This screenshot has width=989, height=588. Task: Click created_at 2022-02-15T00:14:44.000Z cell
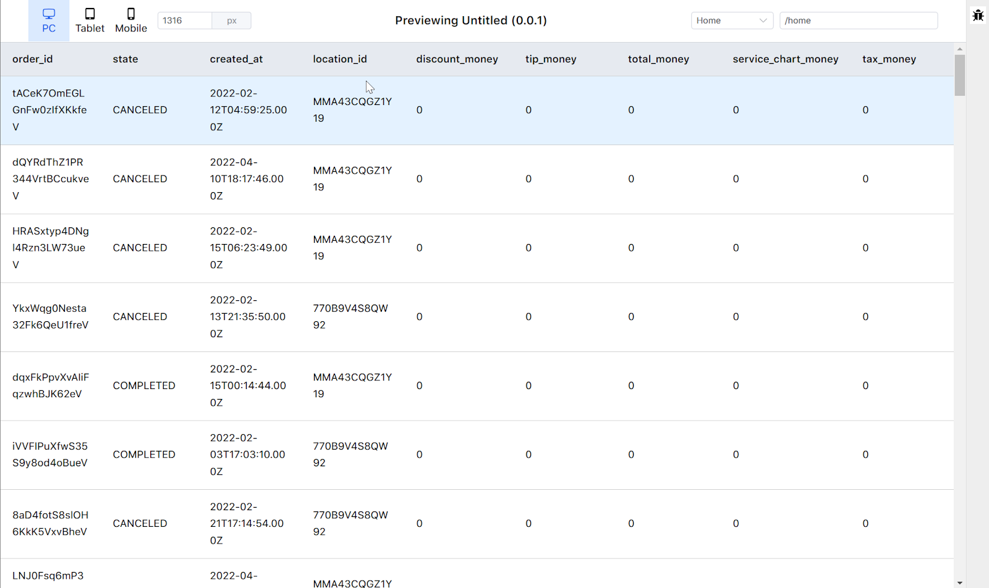(x=248, y=385)
